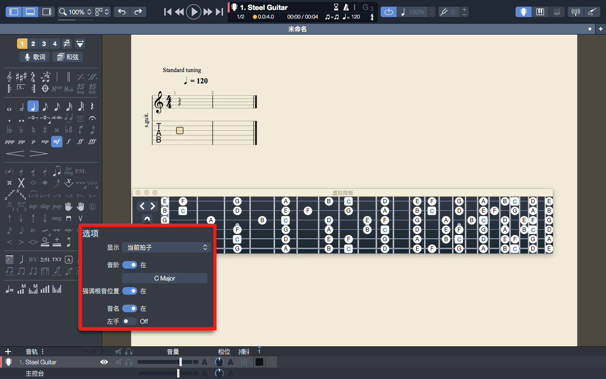Click the undo arrow icon
Screen dimensions: 606x379
click(x=122, y=12)
